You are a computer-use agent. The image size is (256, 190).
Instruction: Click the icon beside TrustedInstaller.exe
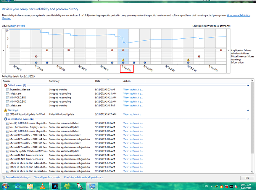click(x=7, y=90)
